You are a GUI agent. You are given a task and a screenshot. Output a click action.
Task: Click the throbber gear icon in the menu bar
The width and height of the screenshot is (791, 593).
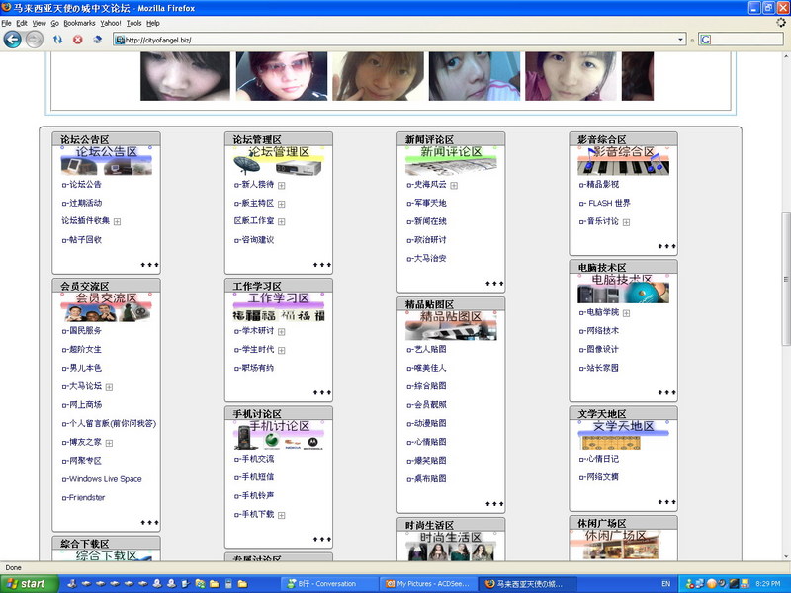tap(781, 22)
